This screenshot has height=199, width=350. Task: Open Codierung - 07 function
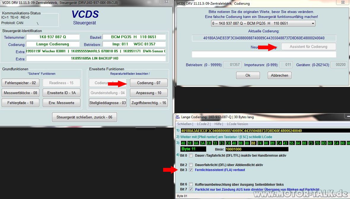click(x=149, y=83)
